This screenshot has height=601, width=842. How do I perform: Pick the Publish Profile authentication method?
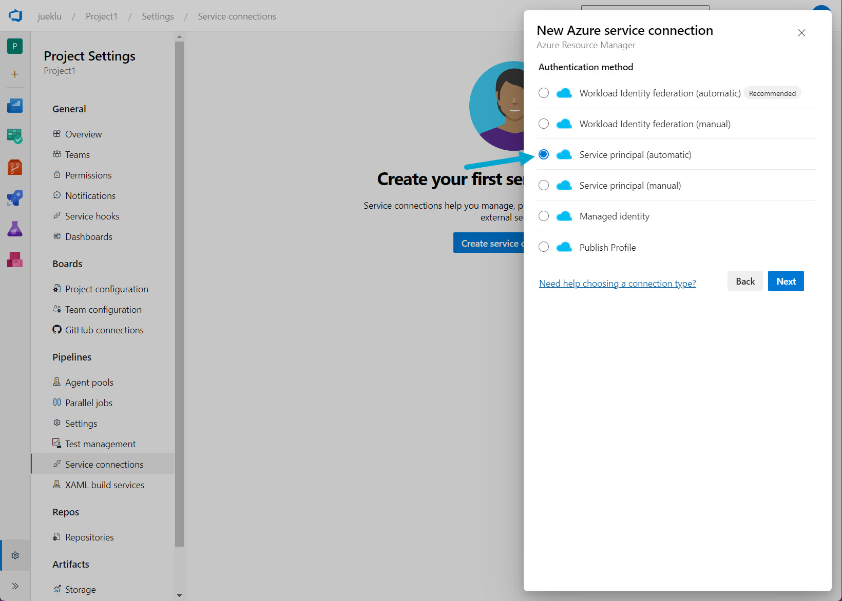tap(544, 247)
